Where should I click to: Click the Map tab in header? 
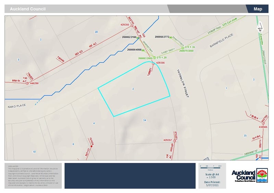click(x=258, y=9)
